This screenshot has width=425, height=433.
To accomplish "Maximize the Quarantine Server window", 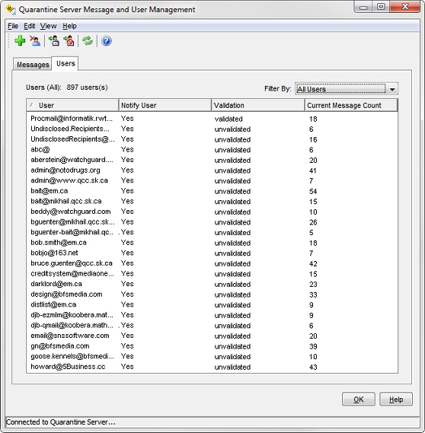I will [x=381, y=7].
